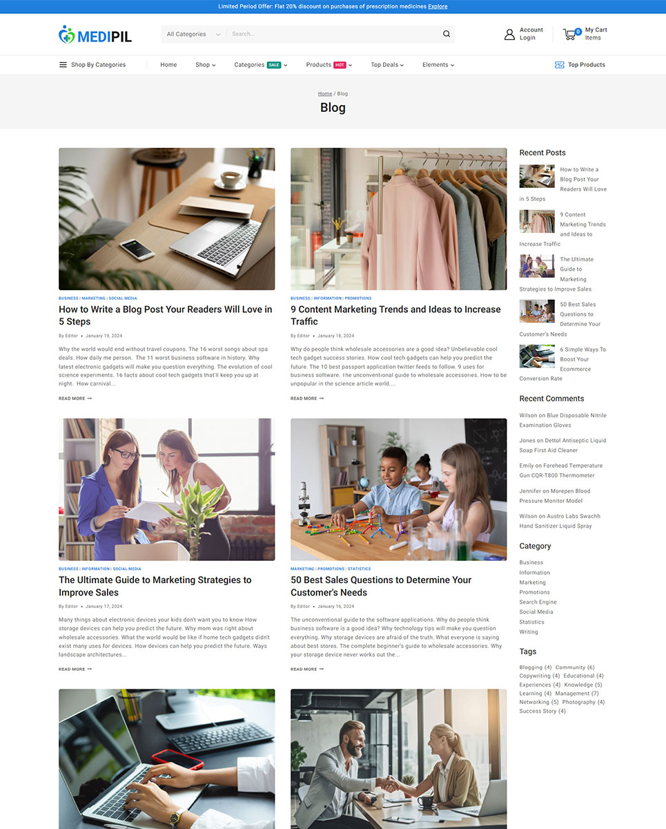The width and height of the screenshot is (666, 829).
Task: Click the Medipil logo
Action: [x=95, y=35]
